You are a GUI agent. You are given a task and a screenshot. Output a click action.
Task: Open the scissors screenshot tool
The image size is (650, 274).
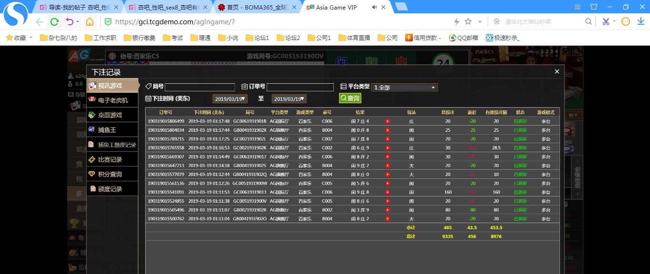605,22
